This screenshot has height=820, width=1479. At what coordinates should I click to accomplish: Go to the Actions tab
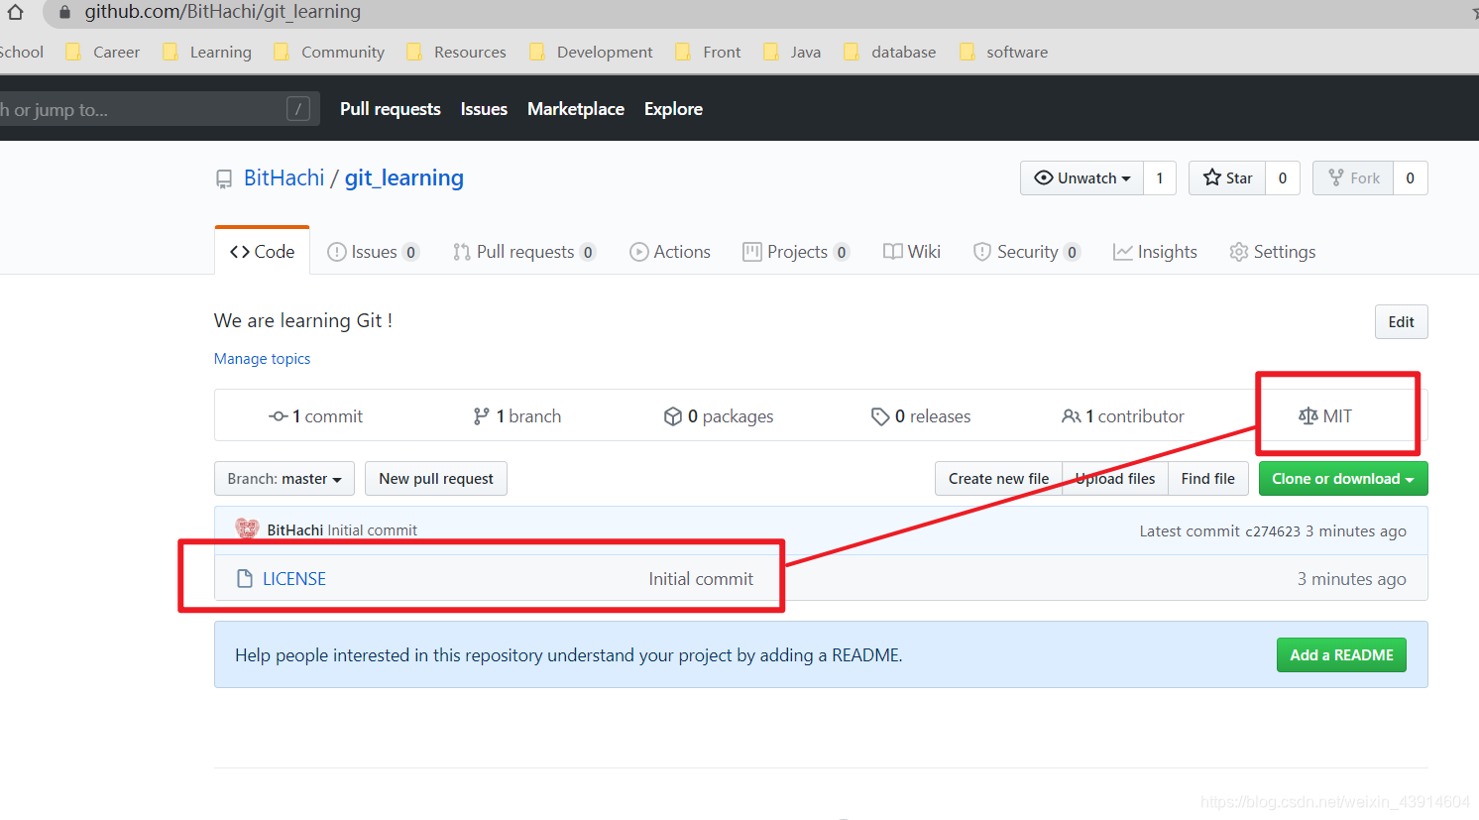[670, 252]
